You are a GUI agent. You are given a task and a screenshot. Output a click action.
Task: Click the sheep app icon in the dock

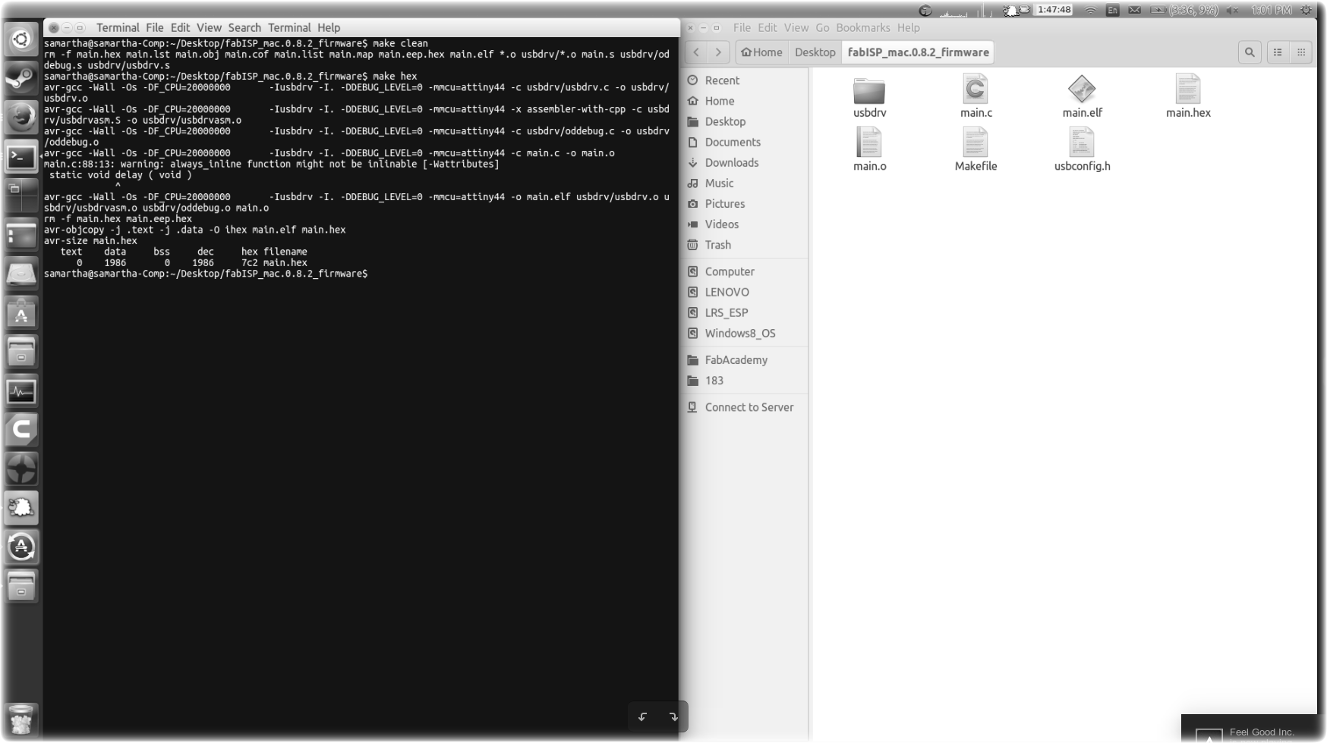click(21, 508)
